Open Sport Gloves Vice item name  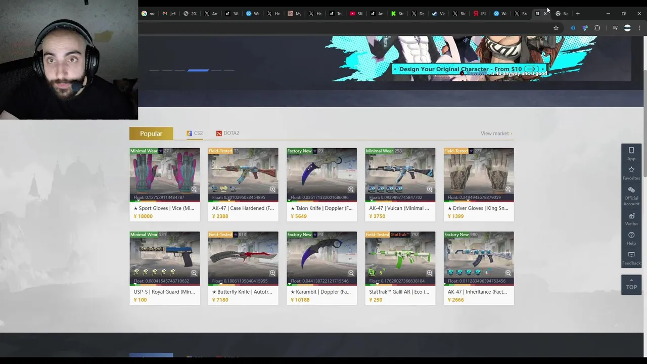point(164,208)
